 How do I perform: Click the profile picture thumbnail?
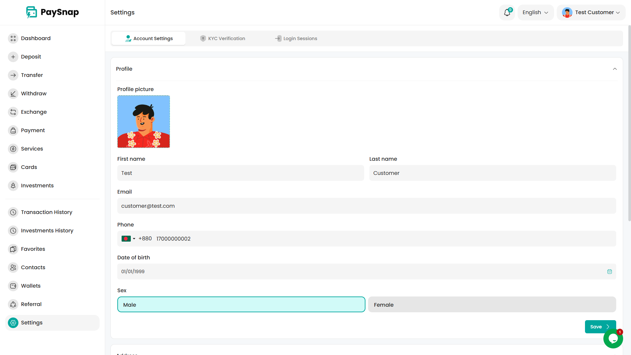click(x=144, y=122)
